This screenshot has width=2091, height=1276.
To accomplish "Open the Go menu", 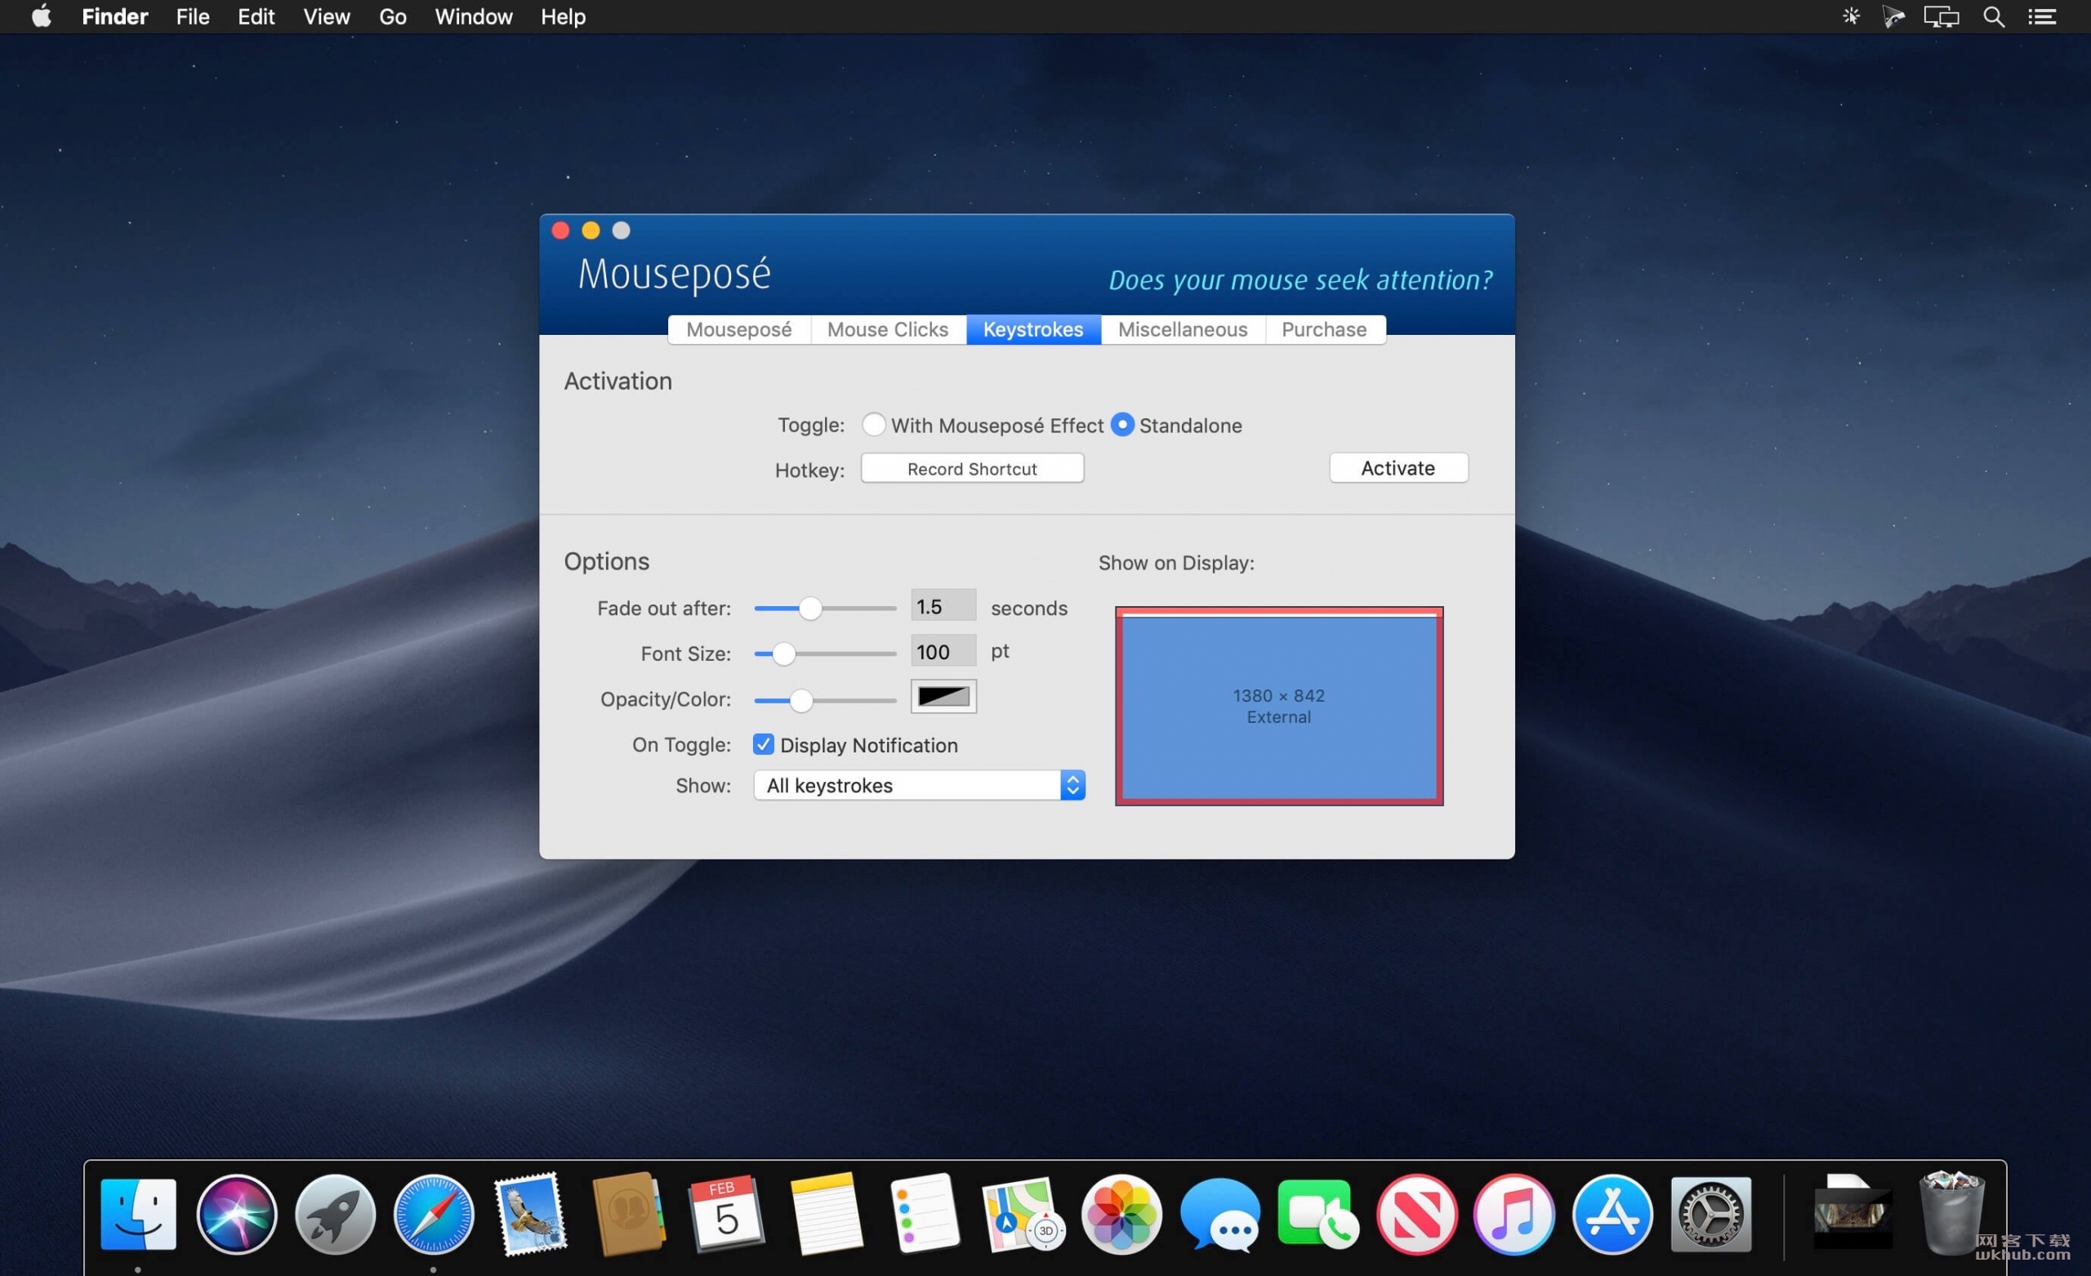I will coord(392,16).
